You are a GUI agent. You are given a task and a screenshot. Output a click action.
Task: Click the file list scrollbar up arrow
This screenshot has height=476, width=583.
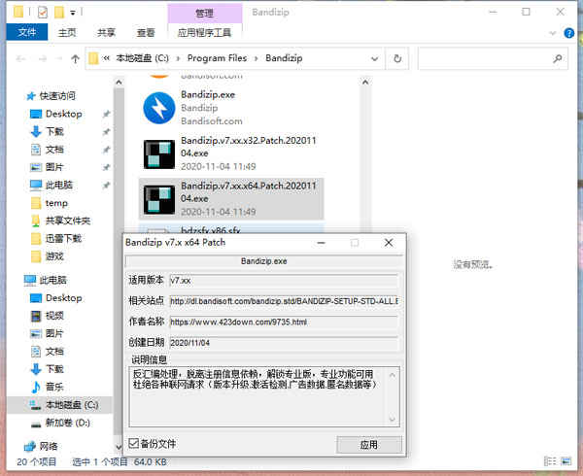365,83
